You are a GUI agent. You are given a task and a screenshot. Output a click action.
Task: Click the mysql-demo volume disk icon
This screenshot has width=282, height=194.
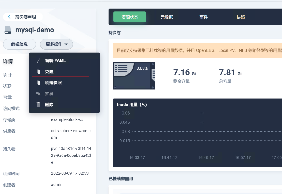[x=8, y=30]
